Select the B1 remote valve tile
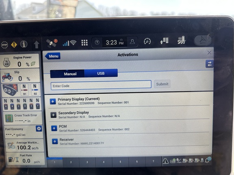 tap(24, 90)
